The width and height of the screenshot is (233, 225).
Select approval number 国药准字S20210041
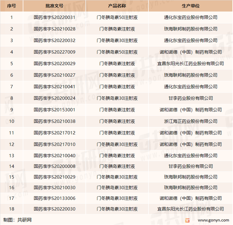tap(54, 87)
